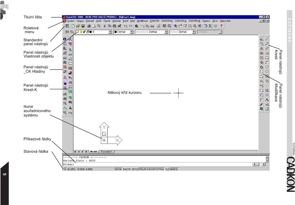Screen dimensions: 295x205
Task: Click the blue info icon in CK Hladiny panel
Action: [x=65, y=39]
